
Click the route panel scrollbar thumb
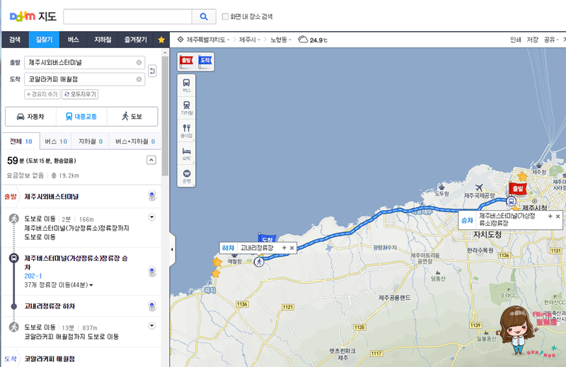click(166, 115)
